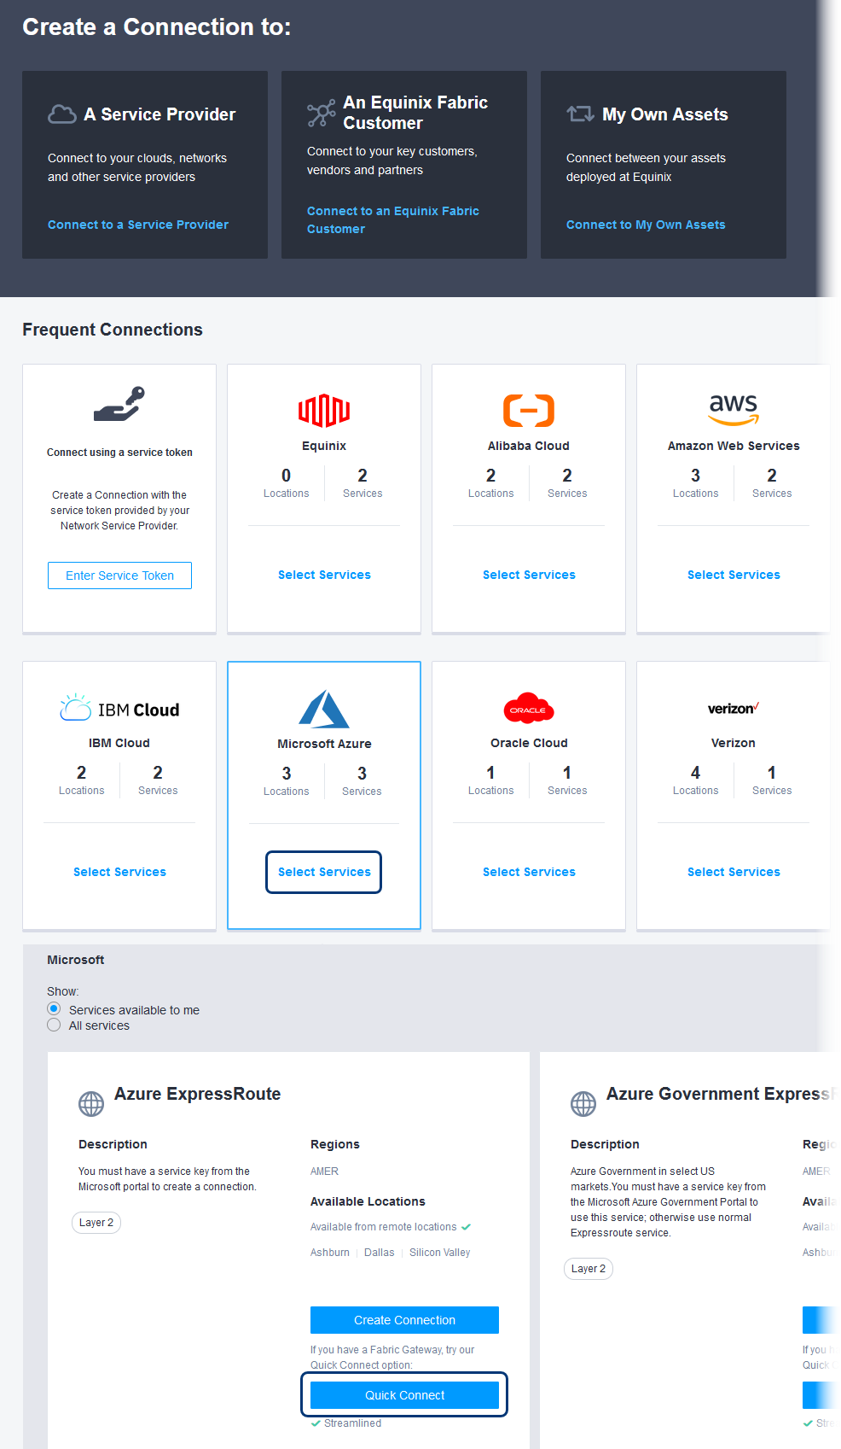Click the red Equinix logo
The height and width of the screenshot is (1449, 841).
click(x=324, y=411)
